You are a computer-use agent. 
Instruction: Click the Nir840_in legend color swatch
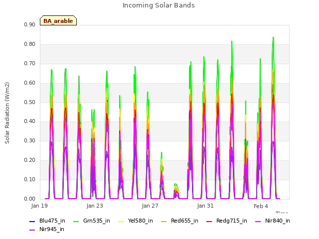coord(258,221)
